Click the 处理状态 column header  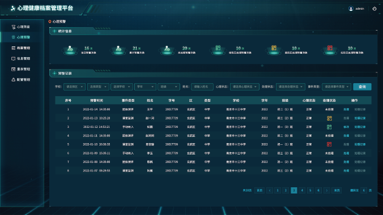[x=329, y=101]
